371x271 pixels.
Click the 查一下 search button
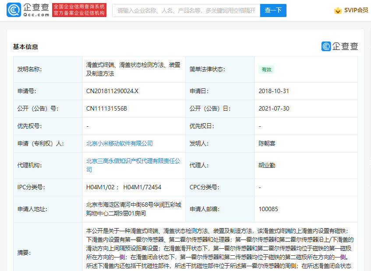click(273, 10)
